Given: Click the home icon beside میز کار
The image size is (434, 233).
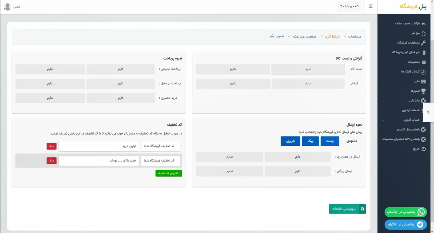Looking at the screenshot, I should 423,33.
